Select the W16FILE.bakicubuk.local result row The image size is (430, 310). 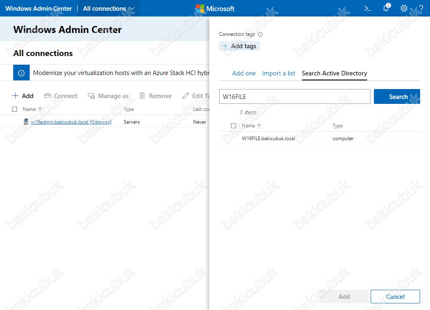tap(319, 138)
